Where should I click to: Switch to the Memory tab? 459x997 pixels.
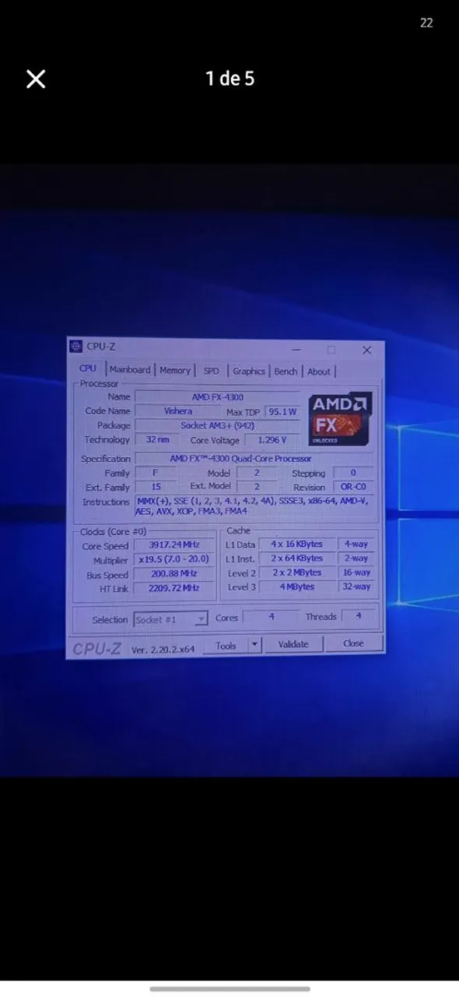coord(174,371)
